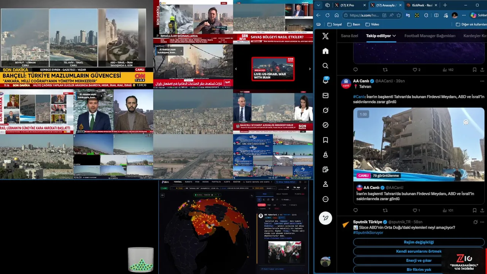
Task: Select poll option Bir fikrim yok
Action: pos(419,269)
